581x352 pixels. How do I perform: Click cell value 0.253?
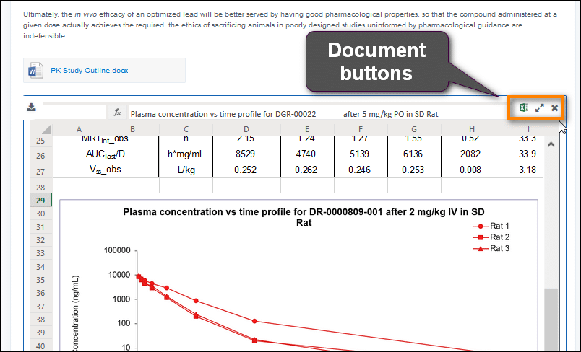(413, 170)
